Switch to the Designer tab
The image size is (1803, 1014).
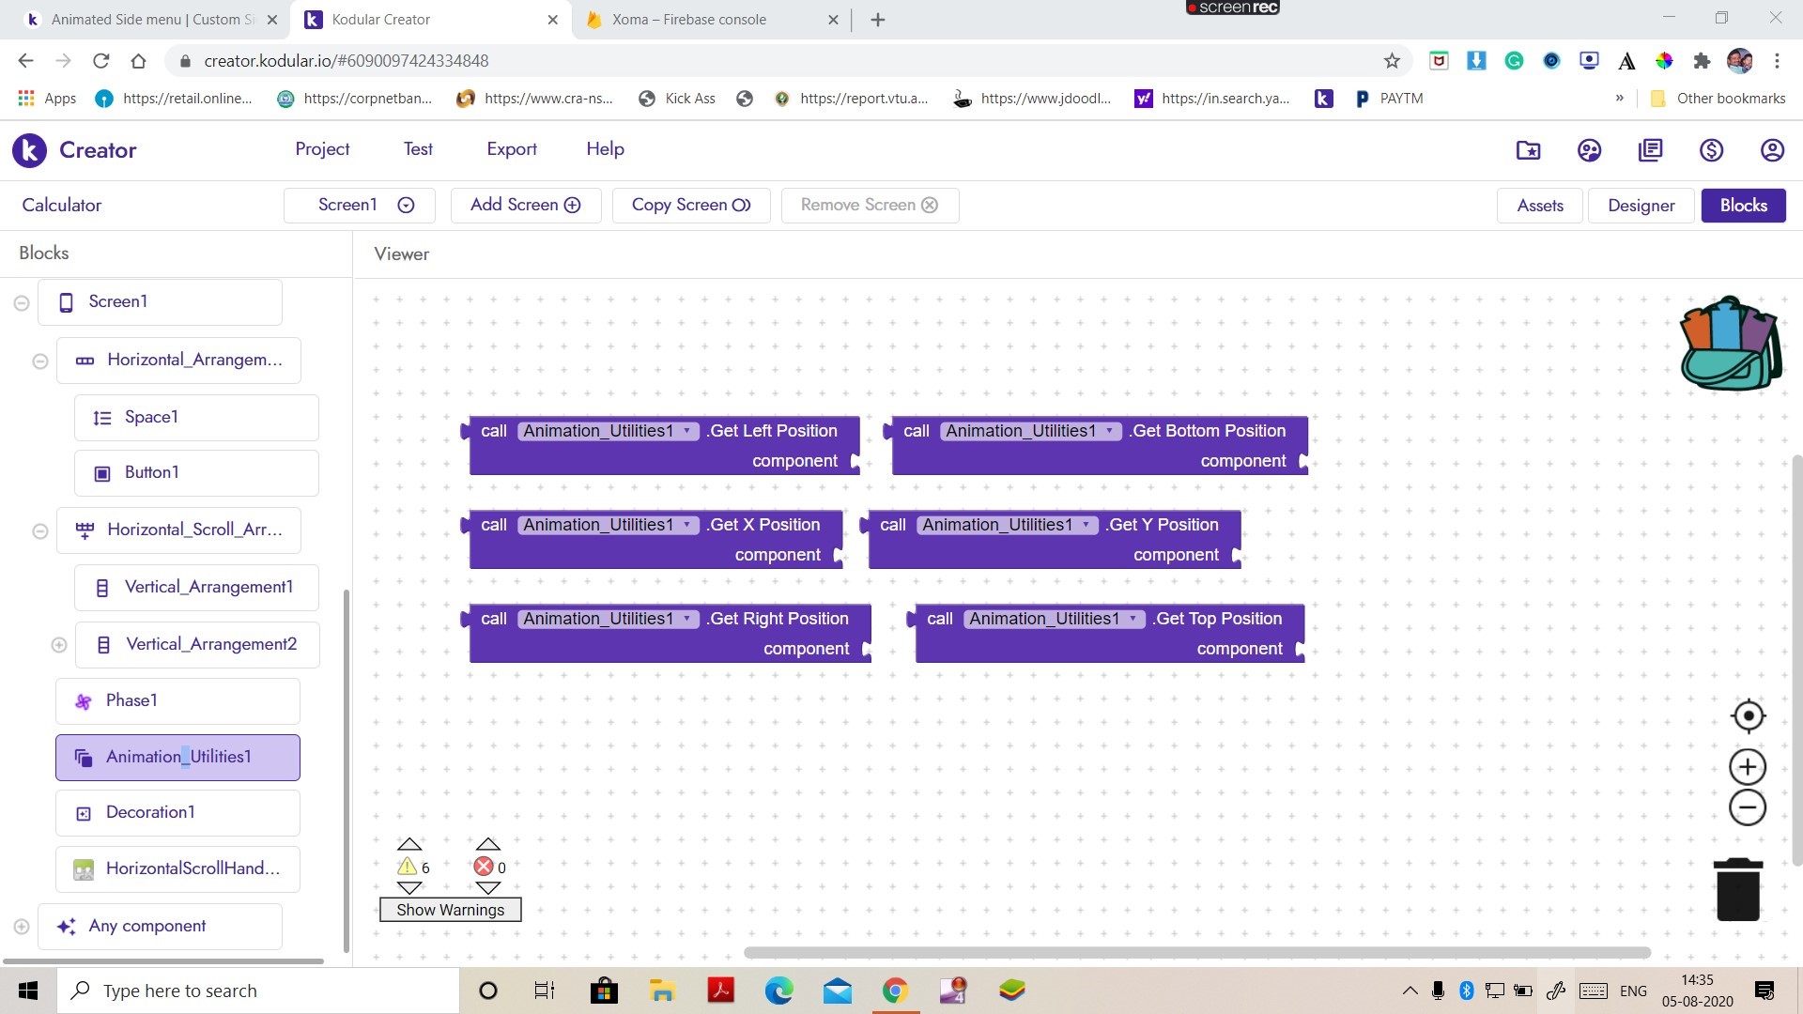tap(1641, 205)
